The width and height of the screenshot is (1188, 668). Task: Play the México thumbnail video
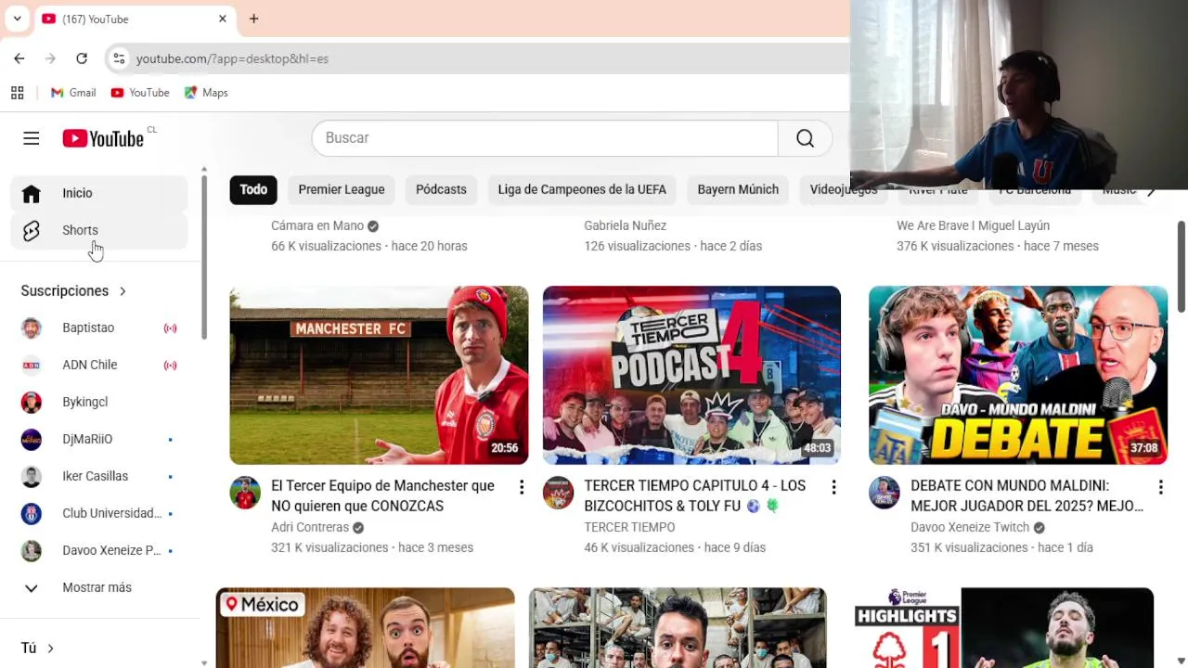365,628
